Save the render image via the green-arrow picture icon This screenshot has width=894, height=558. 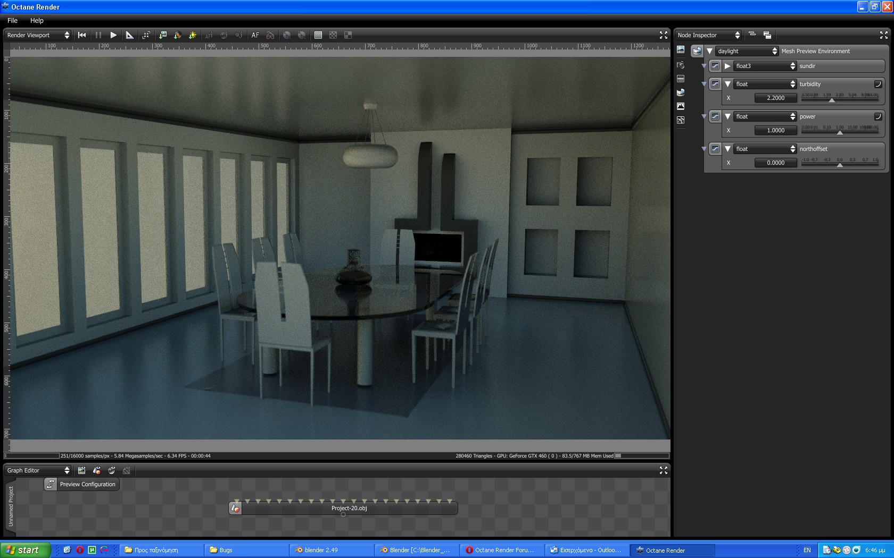(x=163, y=35)
